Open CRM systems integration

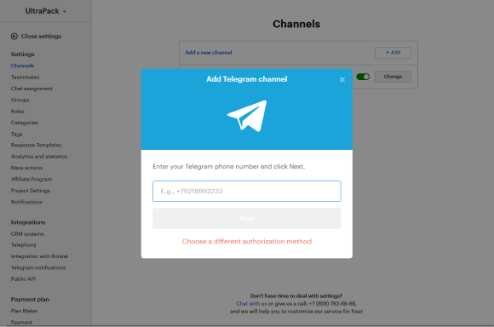point(27,233)
